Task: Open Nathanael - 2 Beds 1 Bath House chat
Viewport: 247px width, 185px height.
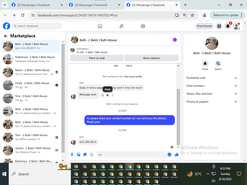Action: (31, 59)
